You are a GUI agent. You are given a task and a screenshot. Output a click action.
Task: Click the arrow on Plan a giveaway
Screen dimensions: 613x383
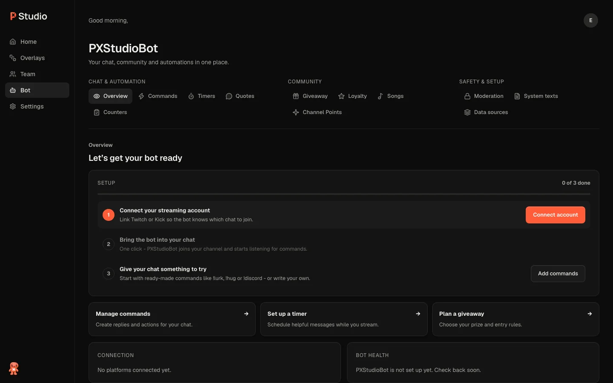point(590,314)
